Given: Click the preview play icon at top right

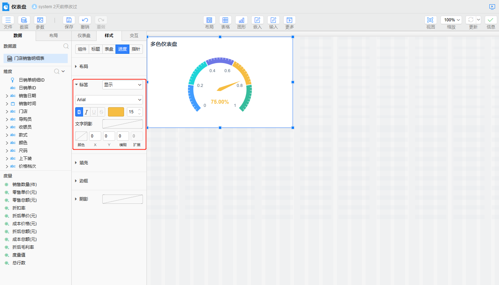Looking at the screenshot, I should (x=492, y=7).
